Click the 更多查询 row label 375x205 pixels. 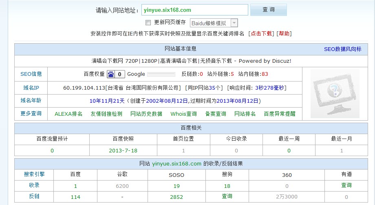pos(31,113)
